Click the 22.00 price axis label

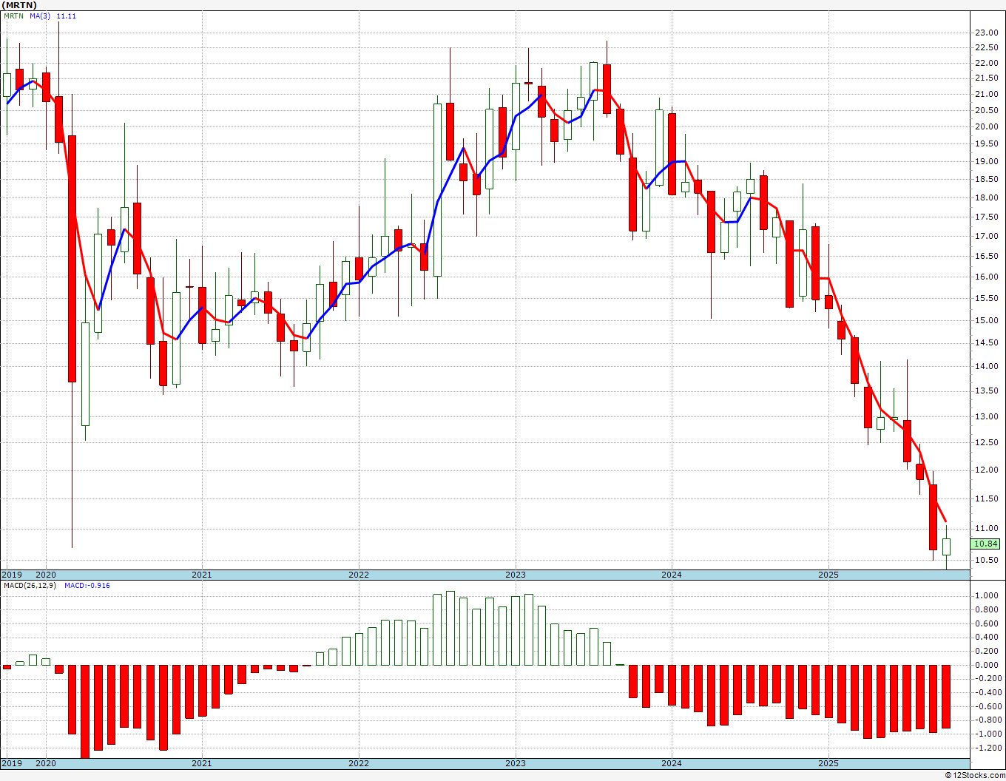click(x=986, y=63)
